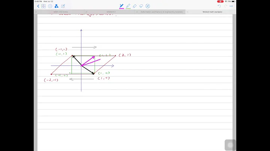The height and width of the screenshot is (151, 270).
Task: Tap the Wi-Fi status icon
Action: [226, 1]
